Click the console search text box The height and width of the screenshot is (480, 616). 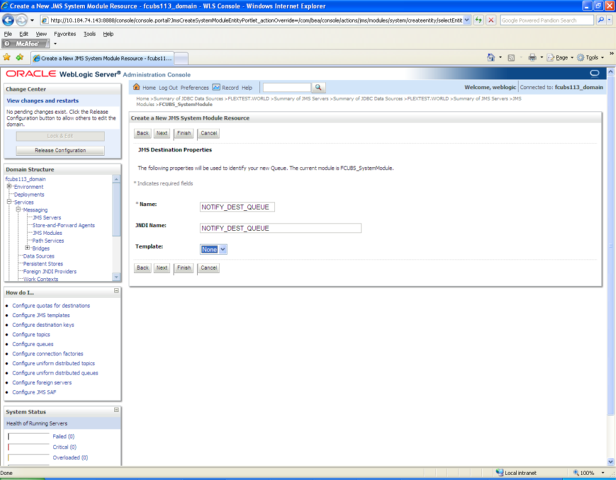click(287, 87)
